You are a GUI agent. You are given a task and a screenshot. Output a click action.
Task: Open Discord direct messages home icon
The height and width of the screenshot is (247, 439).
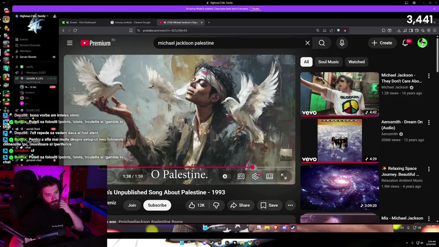(x=6, y=10)
